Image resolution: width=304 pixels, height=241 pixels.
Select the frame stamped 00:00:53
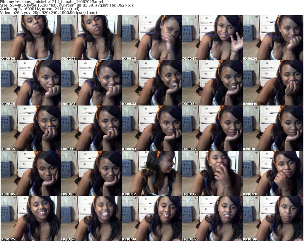pos(152,128)
